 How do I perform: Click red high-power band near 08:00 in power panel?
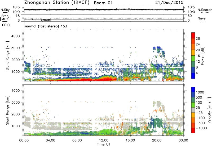pyautogui.click(x=77, y=80)
